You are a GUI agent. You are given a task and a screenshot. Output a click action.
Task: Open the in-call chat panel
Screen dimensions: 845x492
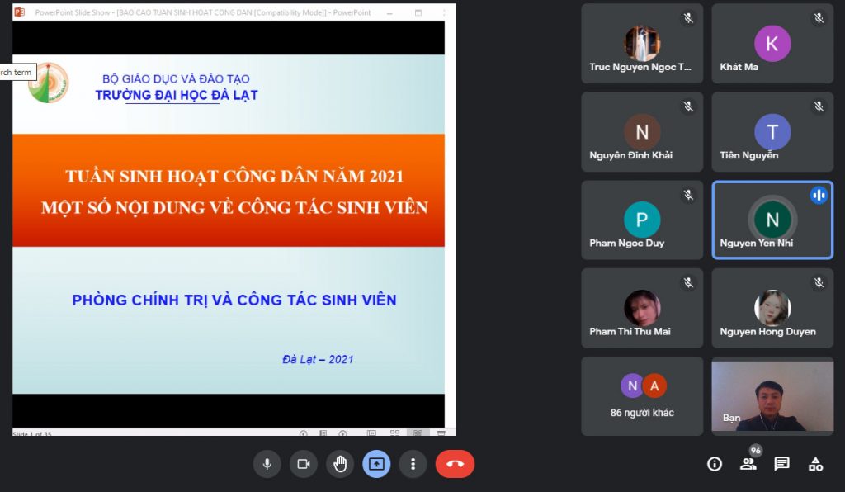point(781,464)
